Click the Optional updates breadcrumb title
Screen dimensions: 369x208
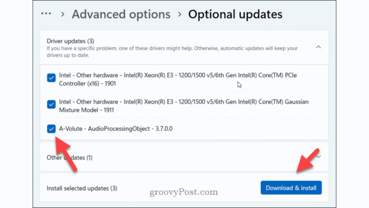235,14
